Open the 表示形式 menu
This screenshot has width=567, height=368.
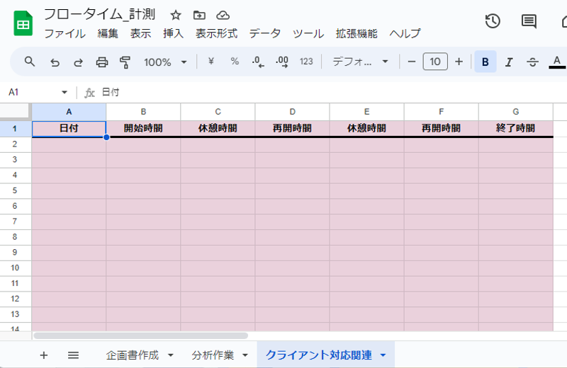tap(217, 33)
